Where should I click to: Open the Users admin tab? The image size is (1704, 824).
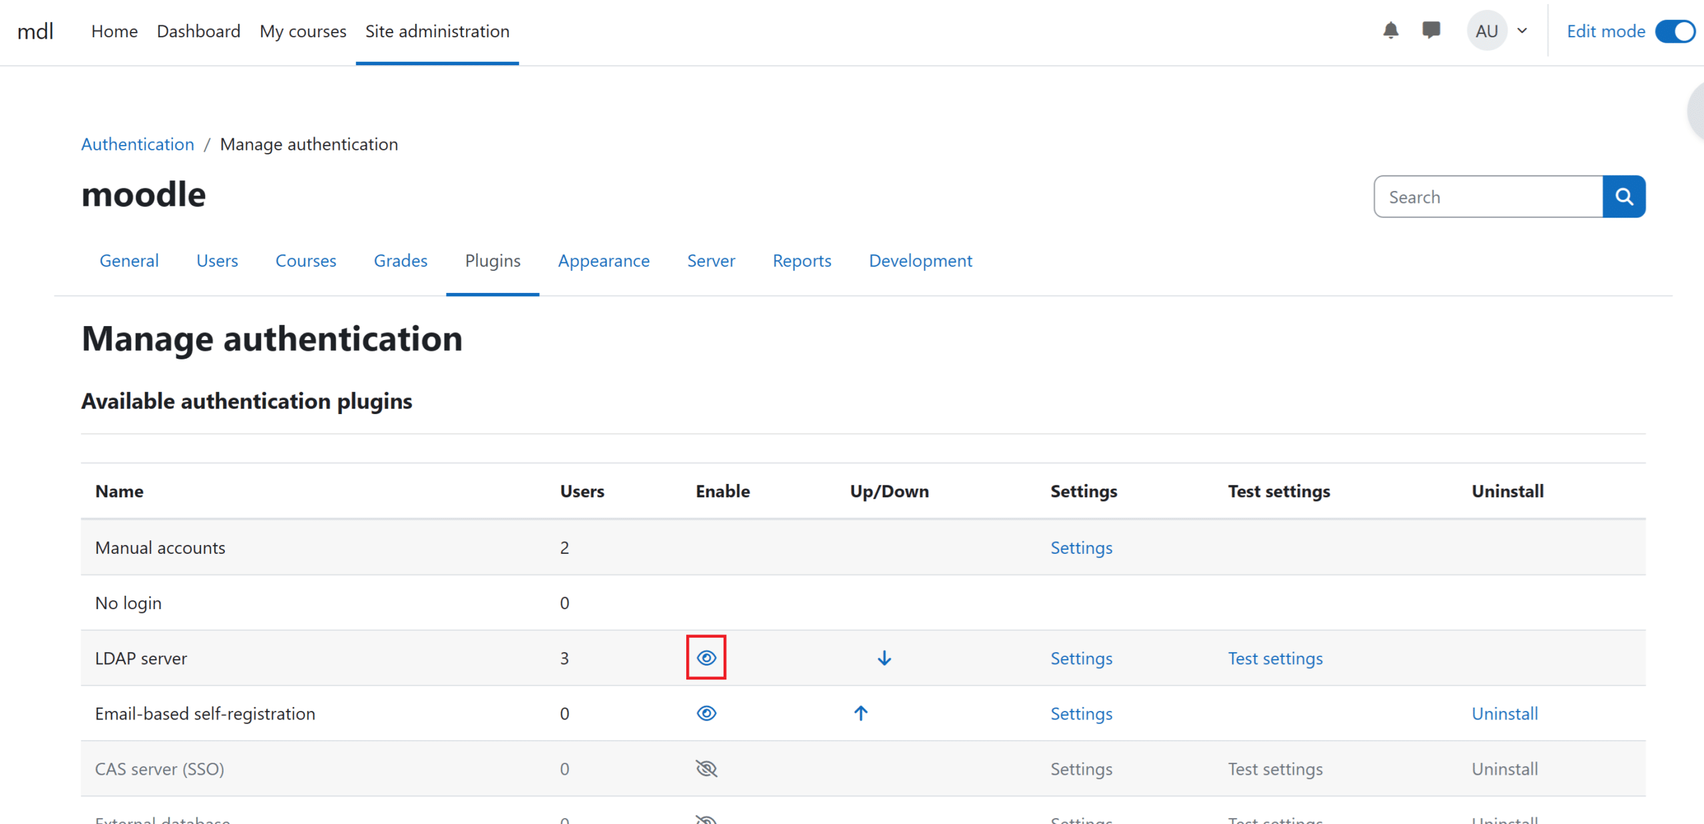(217, 261)
